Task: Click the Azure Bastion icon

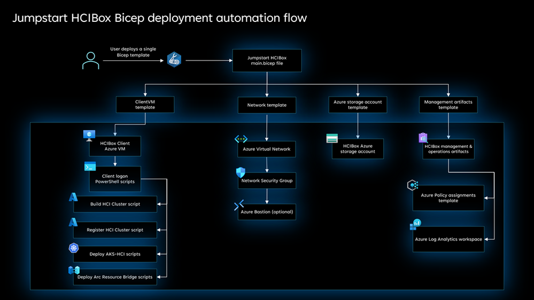Action: click(239, 205)
